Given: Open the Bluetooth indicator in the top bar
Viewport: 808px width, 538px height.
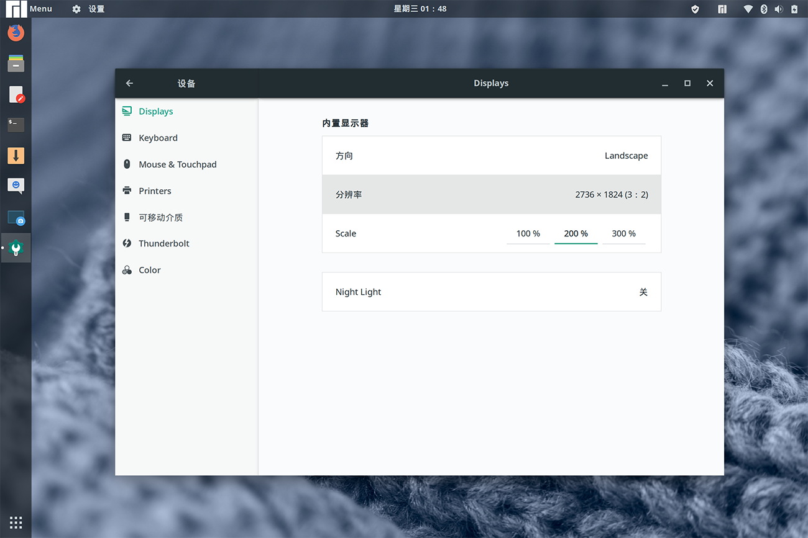Looking at the screenshot, I should point(764,9).
